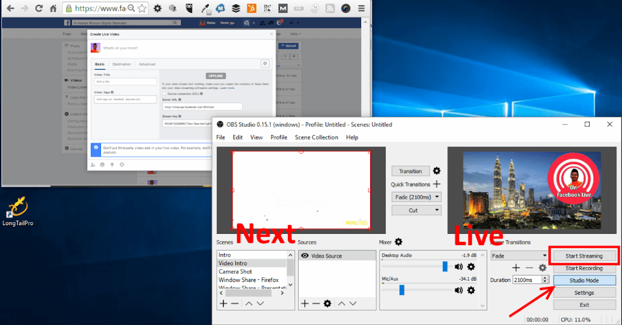The image size is (622, 325).
Task: Click the Start Recording button
Action: point(584,268)
